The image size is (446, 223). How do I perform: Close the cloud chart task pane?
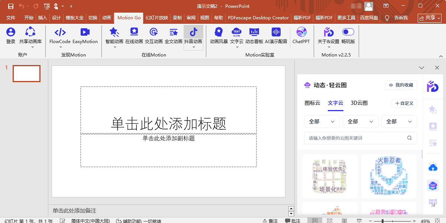[437, 68]
